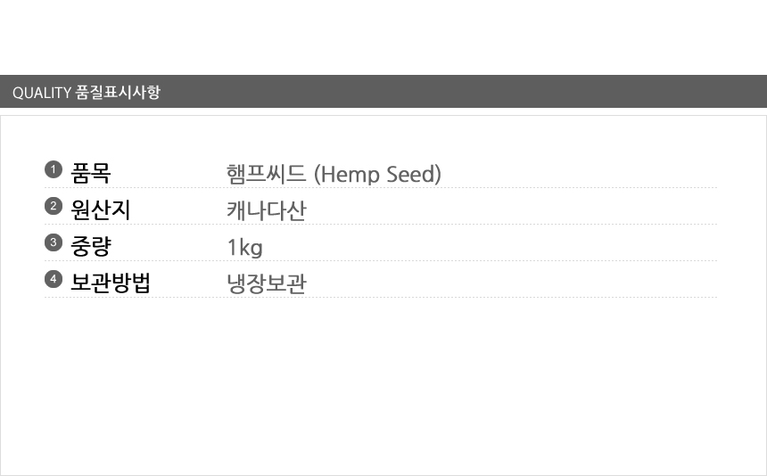Select the 중량 row label

pos(90,246)
